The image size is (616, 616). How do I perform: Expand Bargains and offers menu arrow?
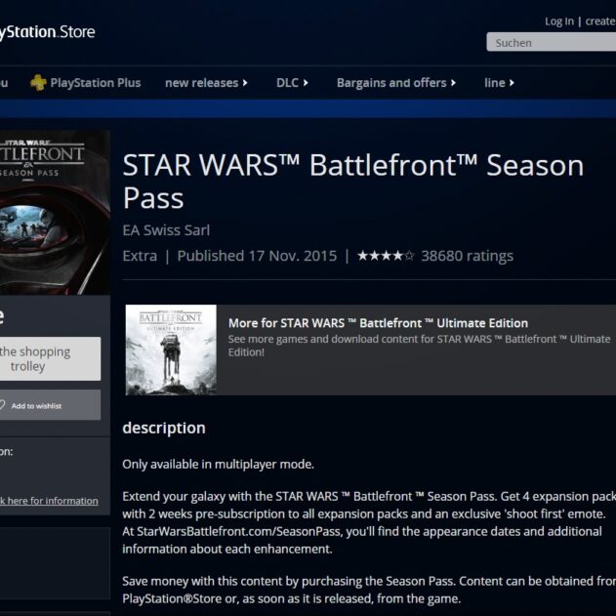[453, 83]
